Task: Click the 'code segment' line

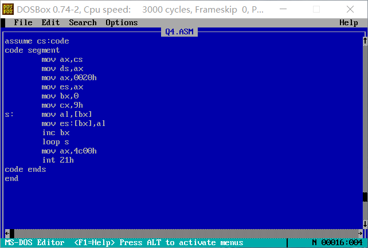Action: tap(32, 50)
